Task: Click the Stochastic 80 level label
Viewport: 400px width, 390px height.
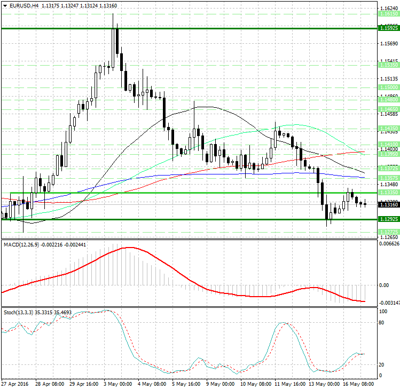Action: pyautogui.click(x=381, y=322)
